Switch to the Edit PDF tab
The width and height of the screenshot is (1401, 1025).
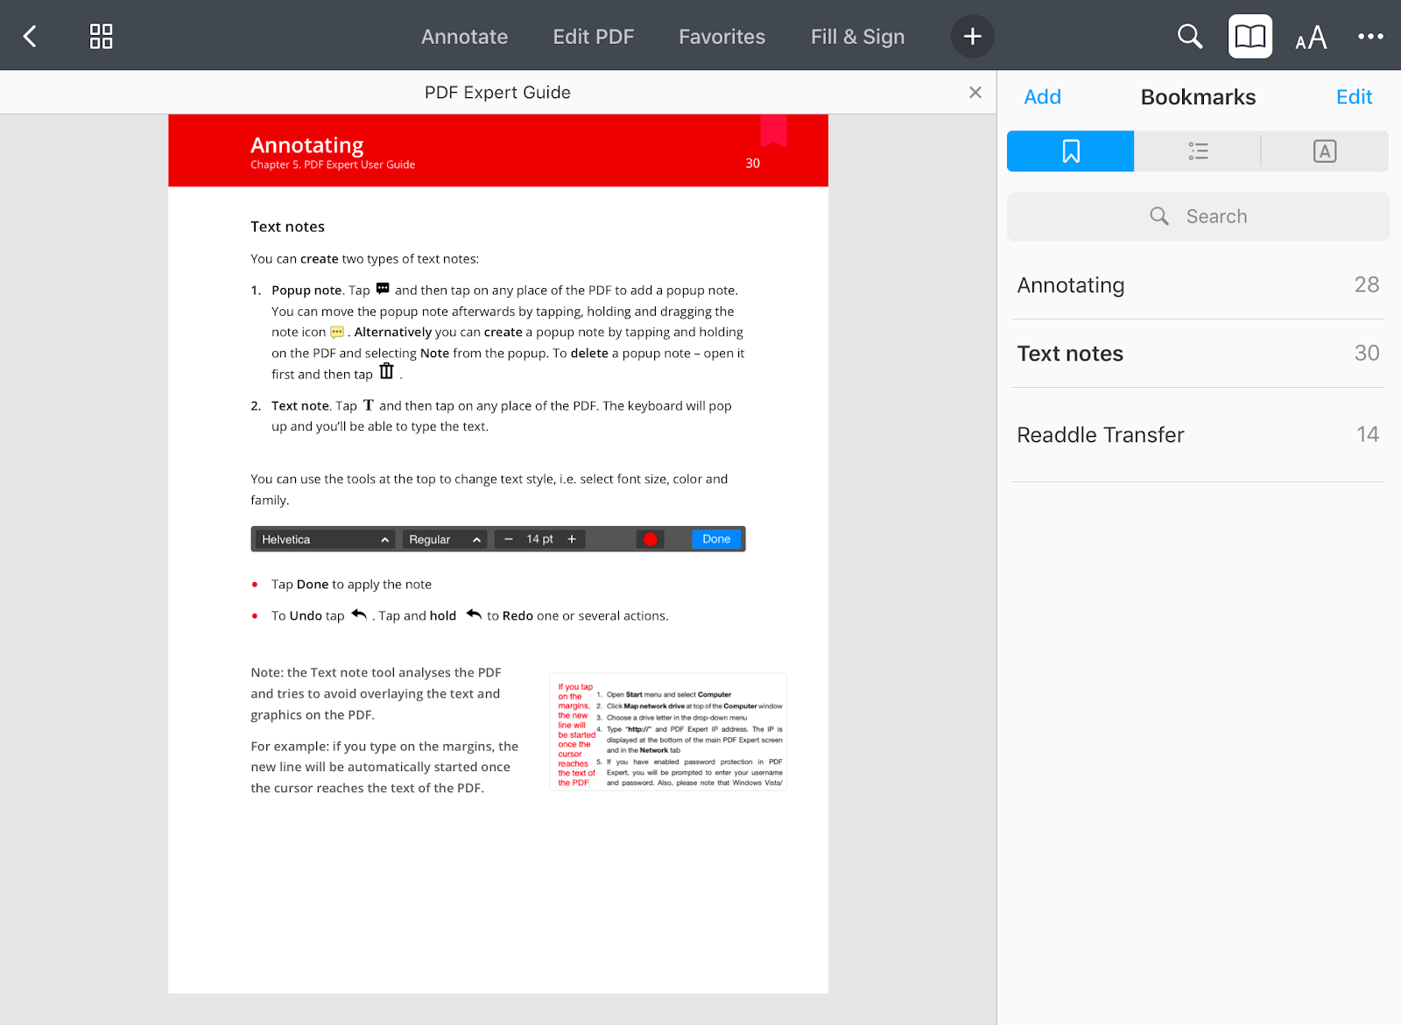[x=593, y=37]
